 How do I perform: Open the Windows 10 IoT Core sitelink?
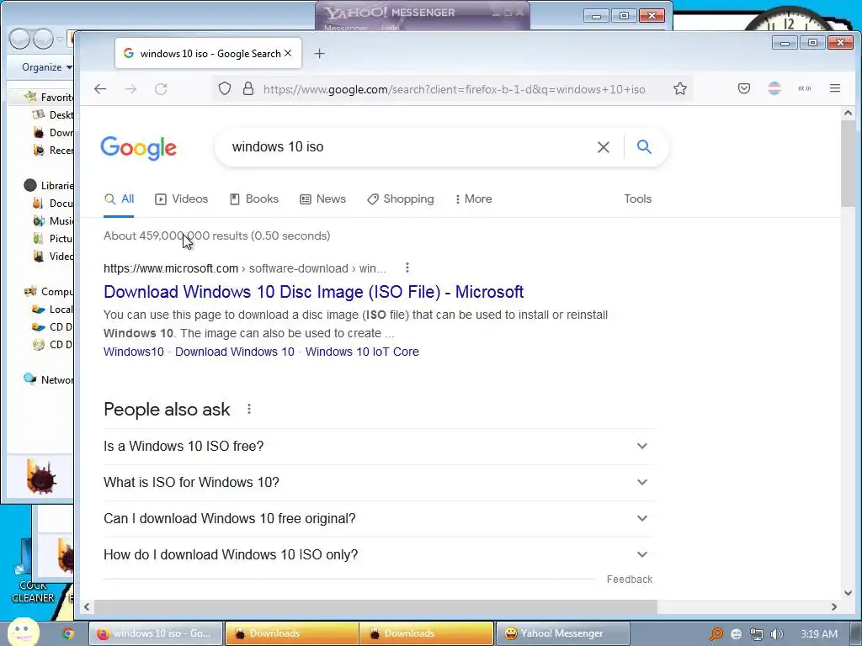coord(362,352)
